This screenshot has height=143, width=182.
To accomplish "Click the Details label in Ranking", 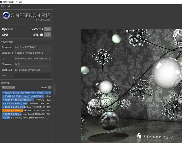I will 44,87.
